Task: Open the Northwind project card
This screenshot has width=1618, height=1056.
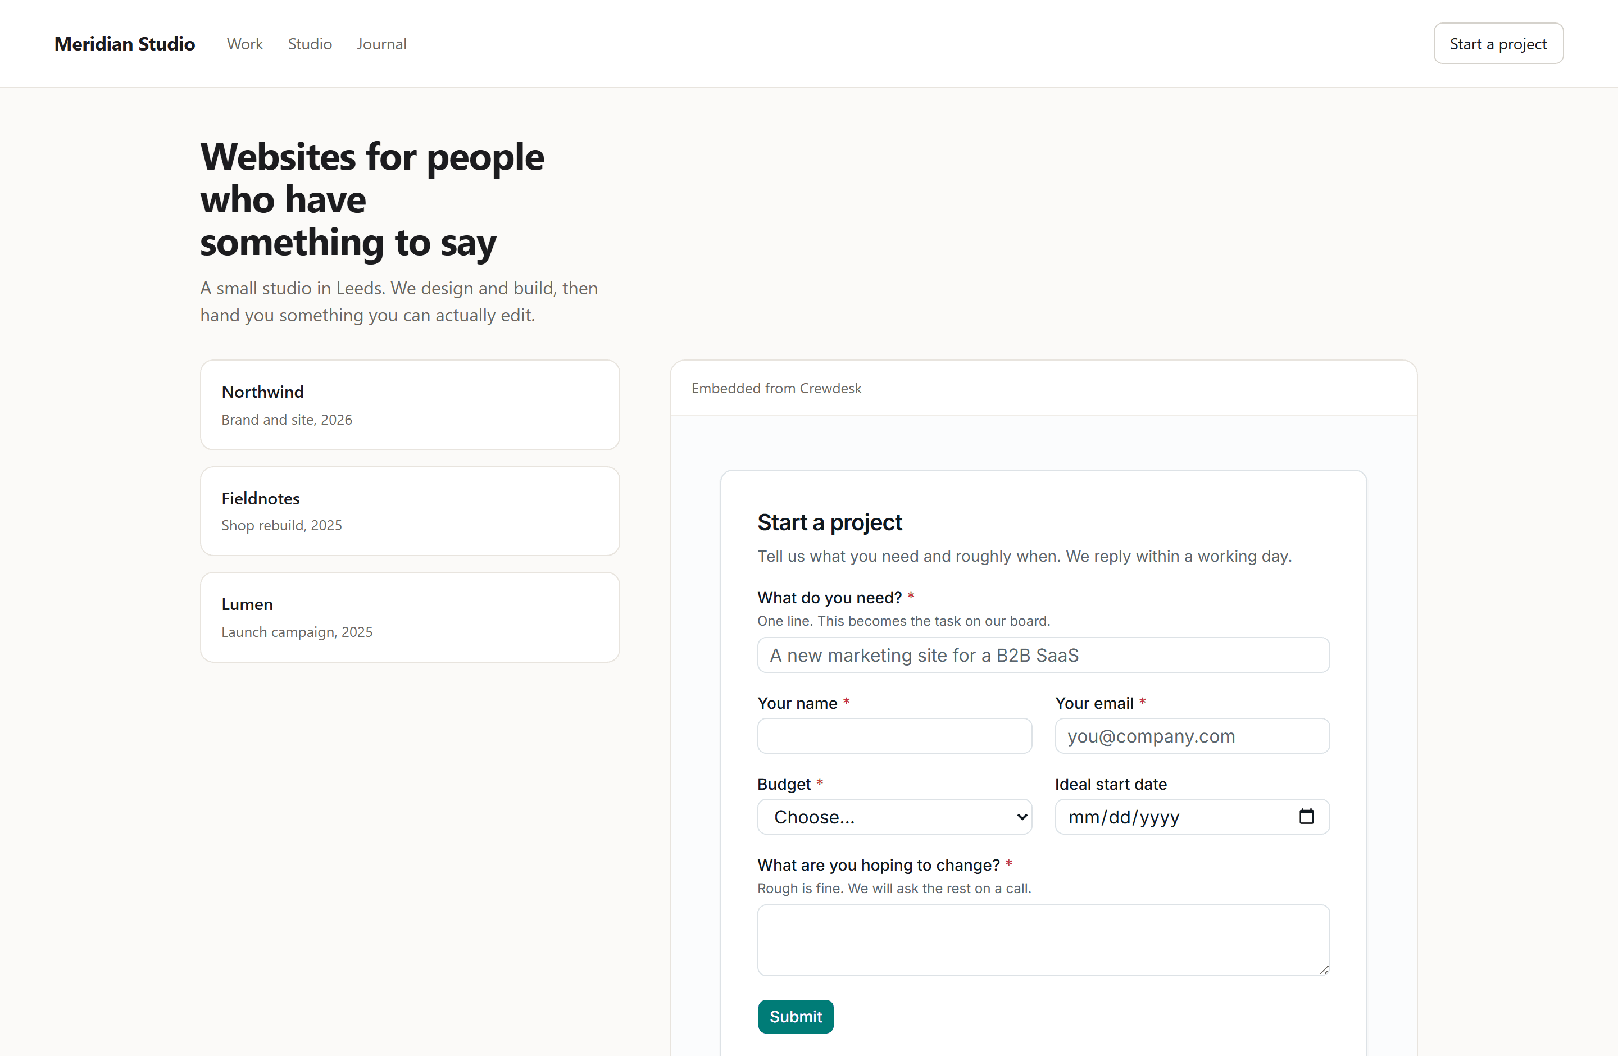Action: click(x=410, y=405)
